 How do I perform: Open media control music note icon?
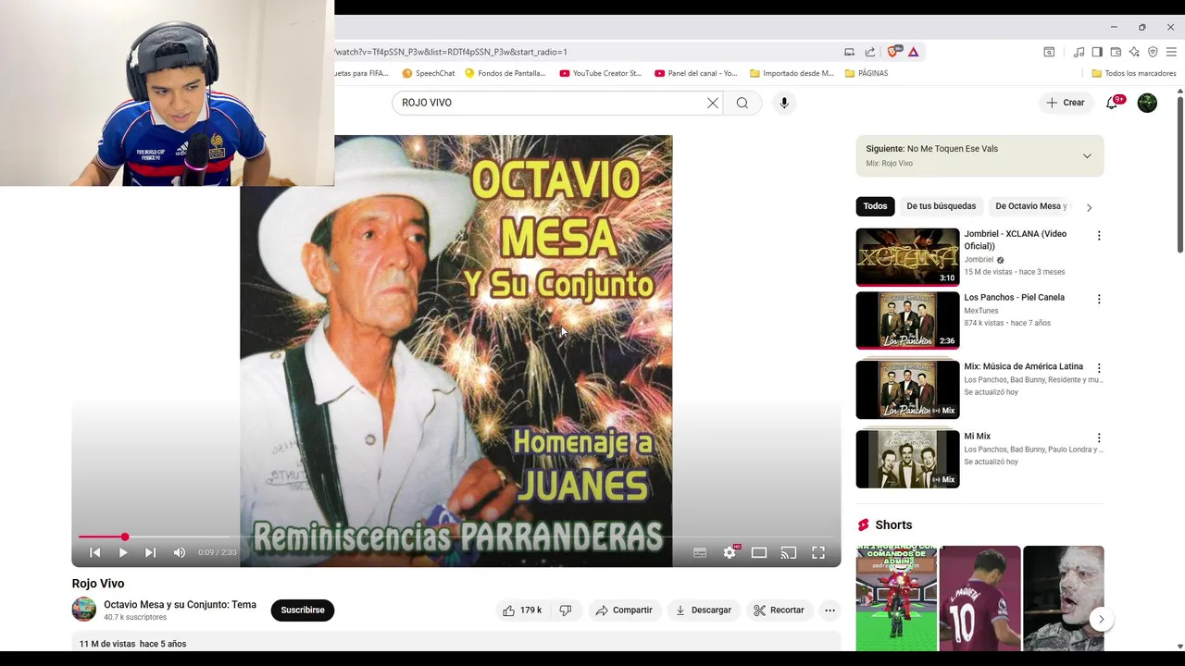(x=1079, y=52)
